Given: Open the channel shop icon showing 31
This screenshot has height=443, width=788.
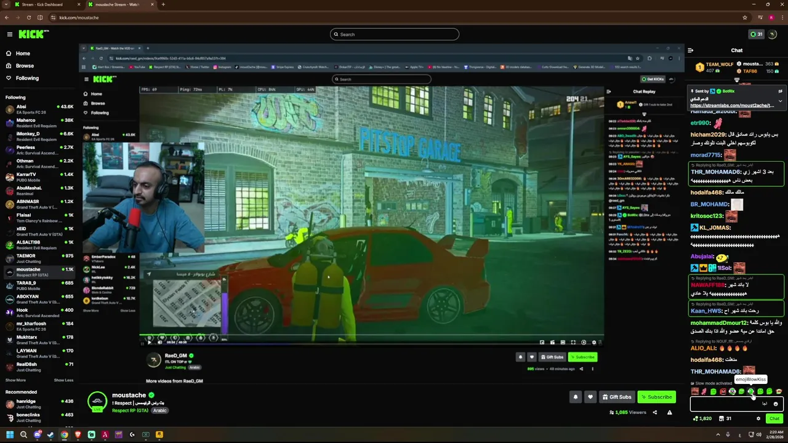Looking at the screenshot, I should pyautogui.click(x=725, y=418).
